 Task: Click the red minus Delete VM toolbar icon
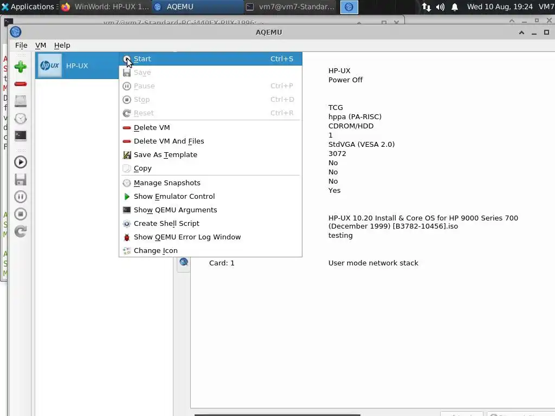click(x=21, y=84)
